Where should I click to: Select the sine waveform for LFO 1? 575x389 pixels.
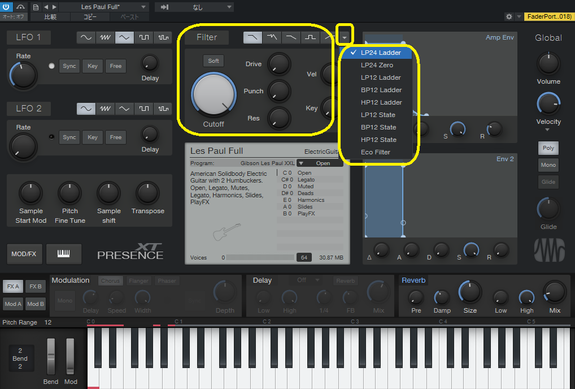click(86, 37)
